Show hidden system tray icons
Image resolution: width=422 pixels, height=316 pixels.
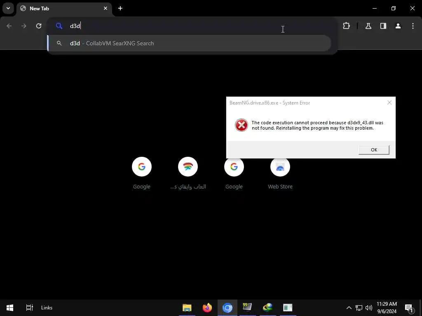click(x=349, y=308)
